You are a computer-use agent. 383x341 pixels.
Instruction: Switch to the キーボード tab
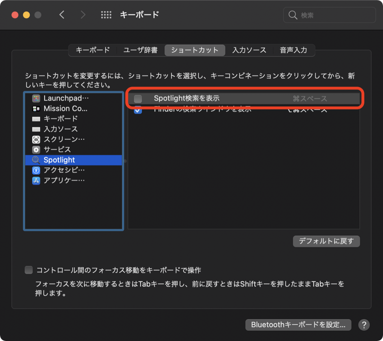(x=93, y=50)
